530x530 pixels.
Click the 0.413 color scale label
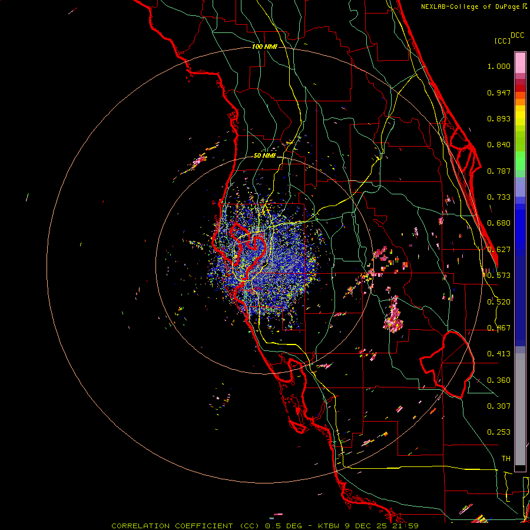click(499, 354)
